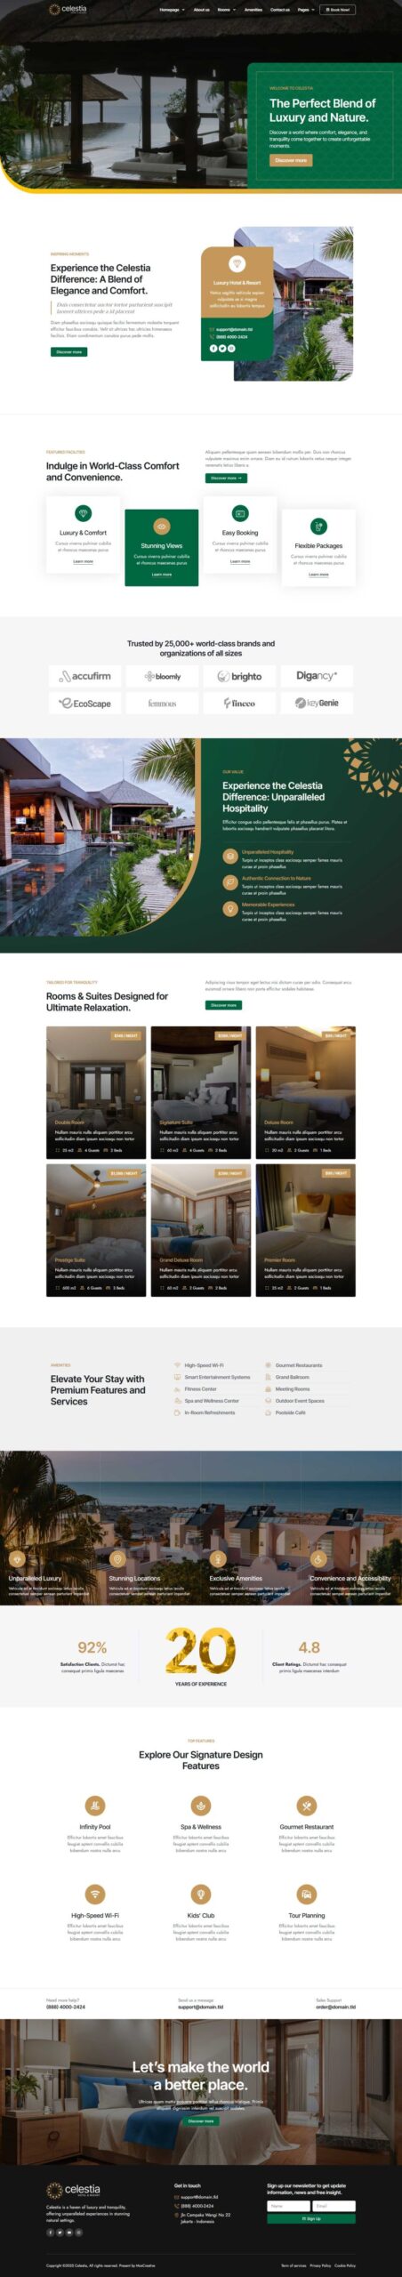Click Learn more under Stunning Views
Viewport: 402px width, 2277px height.
click(161, 574)
